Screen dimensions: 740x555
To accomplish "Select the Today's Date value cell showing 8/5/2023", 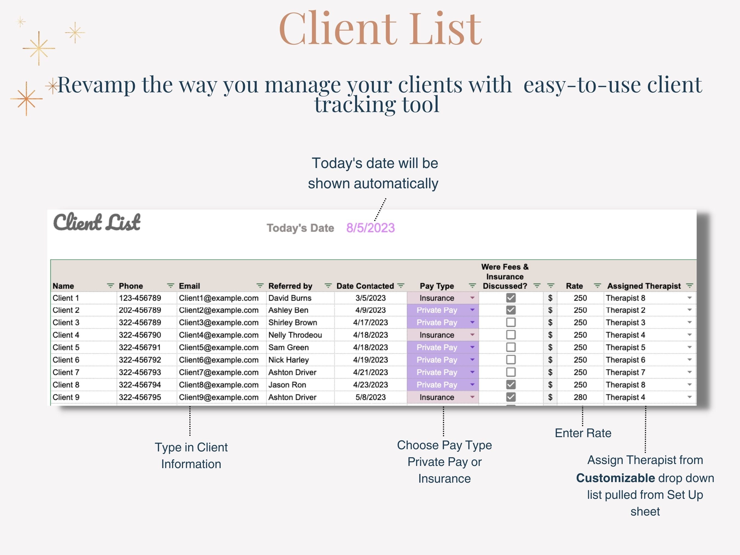I will point(370,228).
